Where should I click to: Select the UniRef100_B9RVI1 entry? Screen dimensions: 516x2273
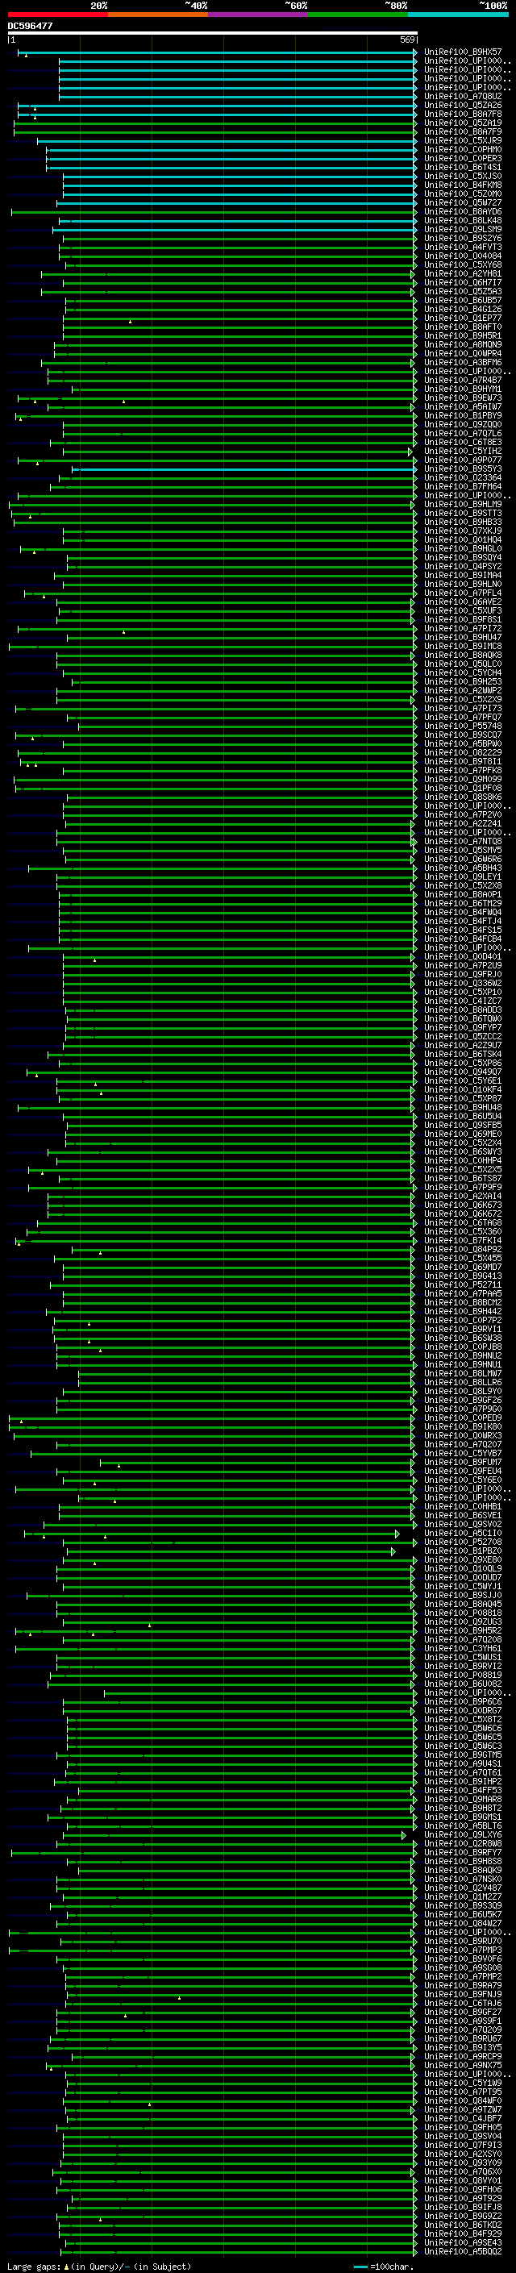pyautogui.click(x=463, y=1329)
